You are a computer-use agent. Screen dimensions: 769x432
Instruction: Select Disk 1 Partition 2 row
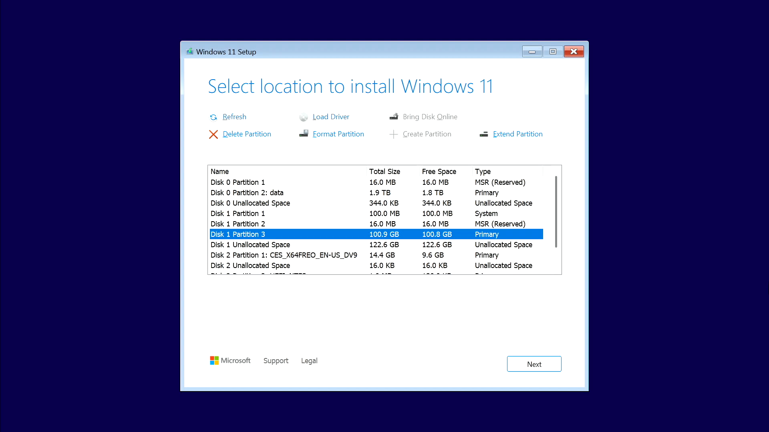pos(376,224)
